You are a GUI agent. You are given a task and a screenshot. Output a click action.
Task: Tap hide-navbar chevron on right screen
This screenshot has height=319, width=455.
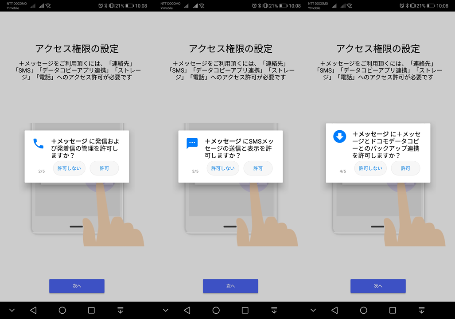coord(313,310)
